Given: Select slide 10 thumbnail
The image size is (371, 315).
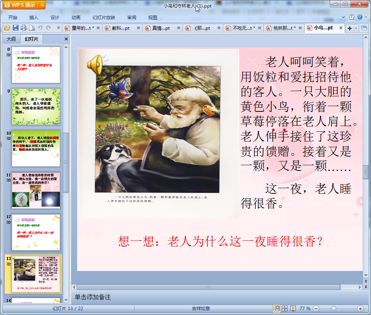Looking at the screenshot, I should pyautogui.click(x=36, y=148).
